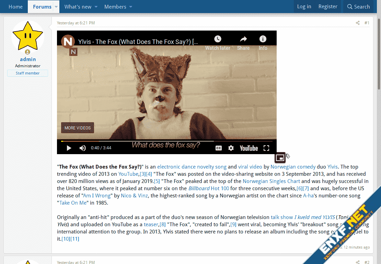This screenshot has height=264, width=381.
Task: Play the YouTube video
Action: (x=69, y=148)
